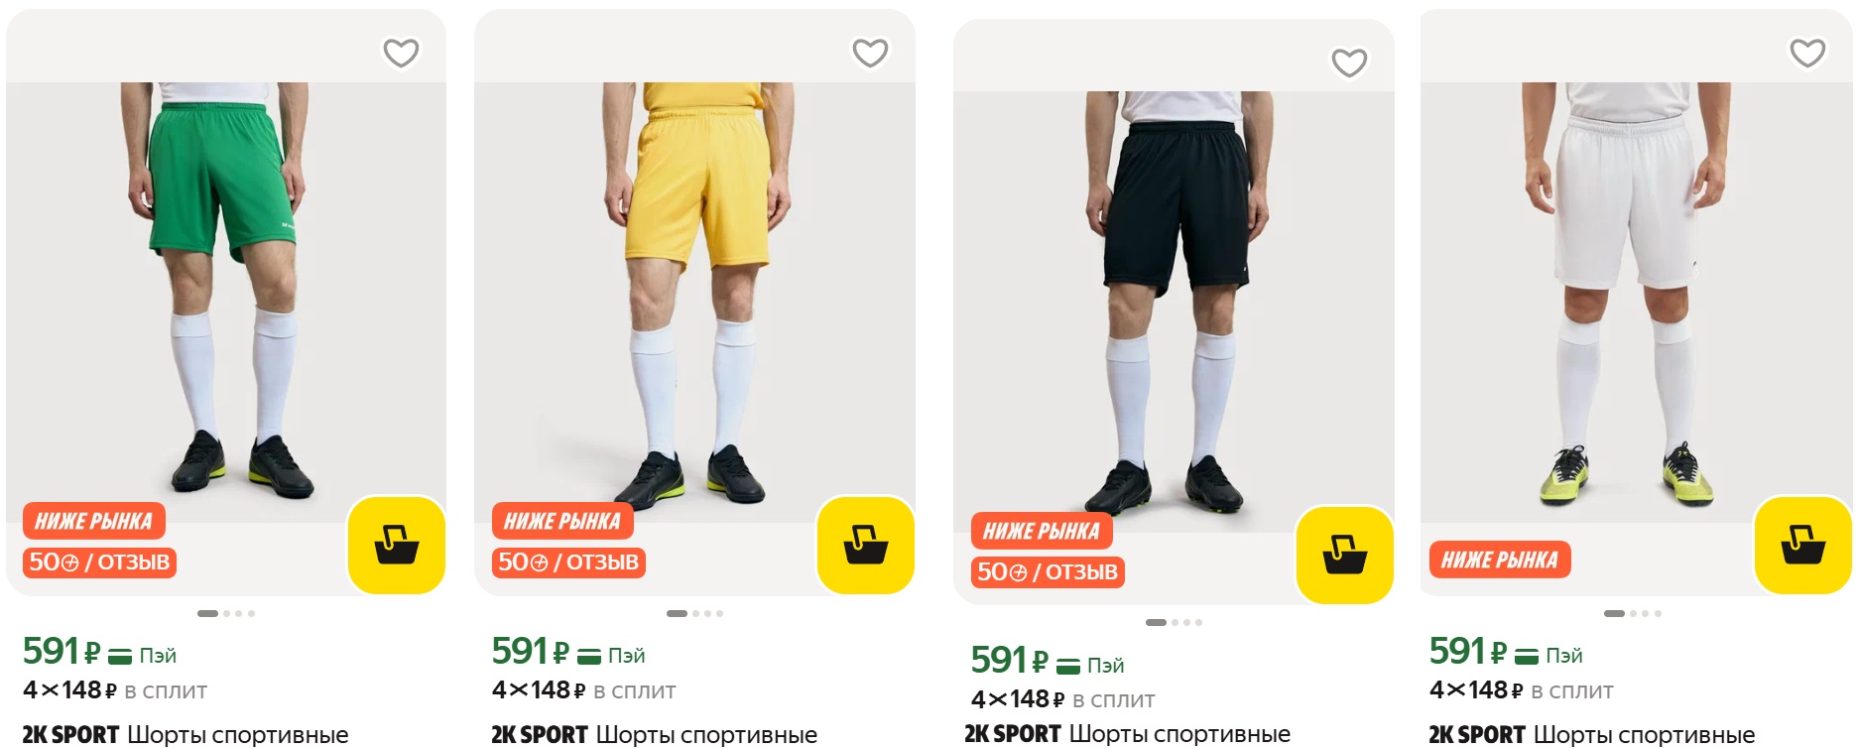Favorite the black shorts
The width and height of the screenshot is (1858, 749).
pyautogui.click(x=1349, y=62)
